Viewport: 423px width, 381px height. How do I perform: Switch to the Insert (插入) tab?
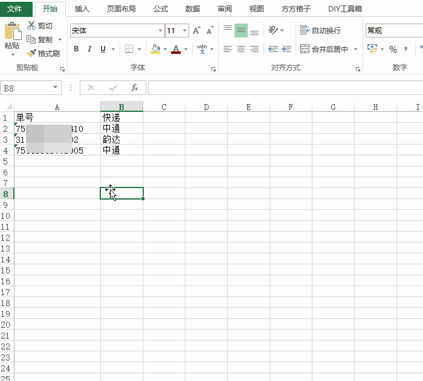[82, 9]
